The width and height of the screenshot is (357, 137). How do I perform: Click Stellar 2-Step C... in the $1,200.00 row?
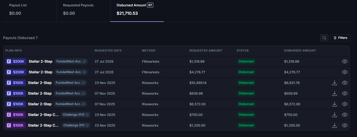click(x=43, y=125)
